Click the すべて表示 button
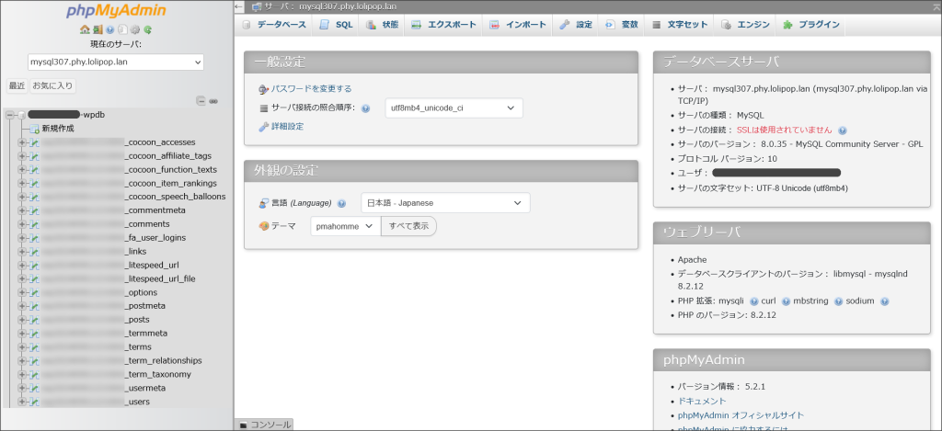The image size is (942, 431). pos(408,226)
